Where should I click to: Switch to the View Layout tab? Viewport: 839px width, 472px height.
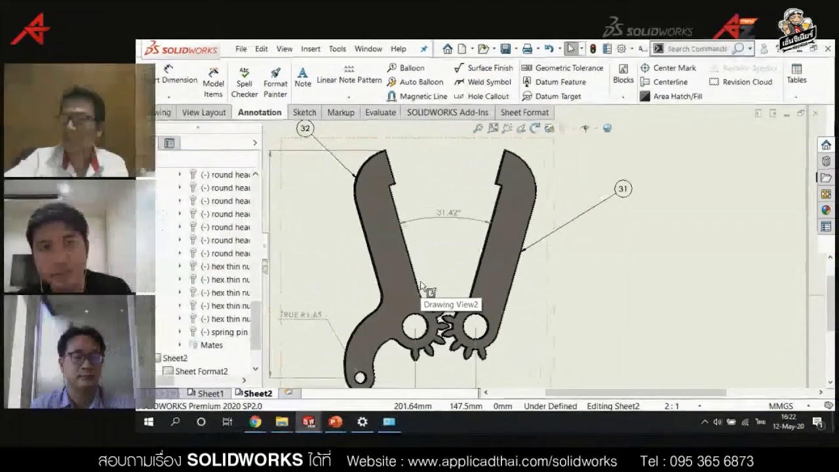point(204,112)
